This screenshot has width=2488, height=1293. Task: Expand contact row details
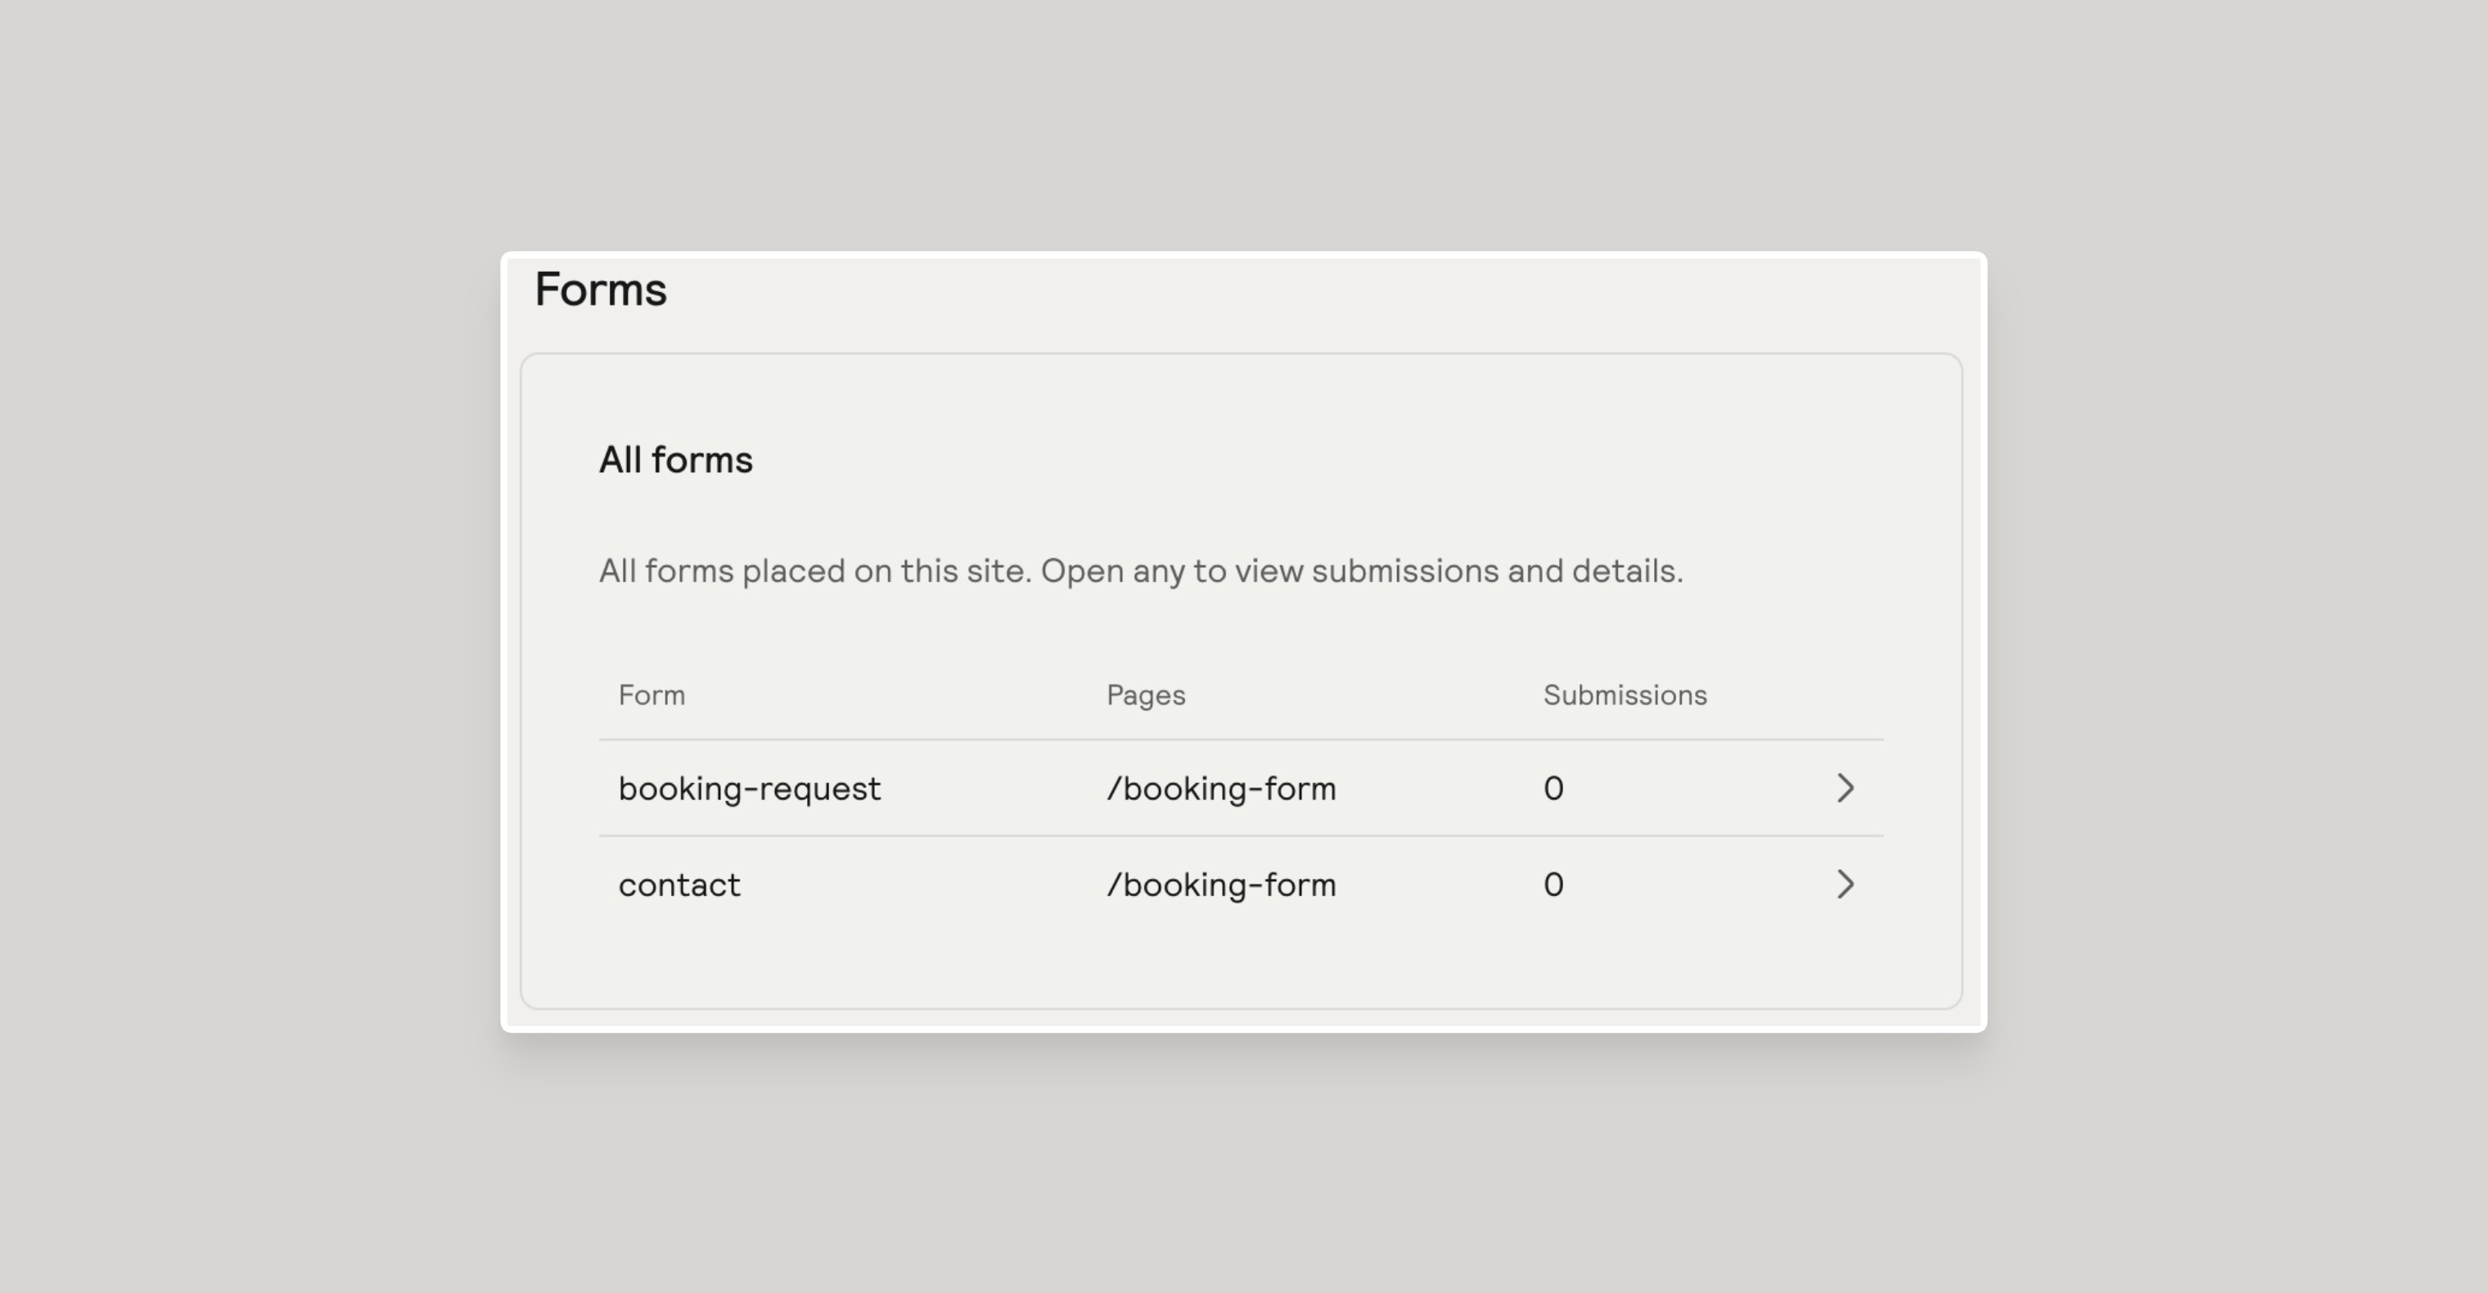(1241, 885)
